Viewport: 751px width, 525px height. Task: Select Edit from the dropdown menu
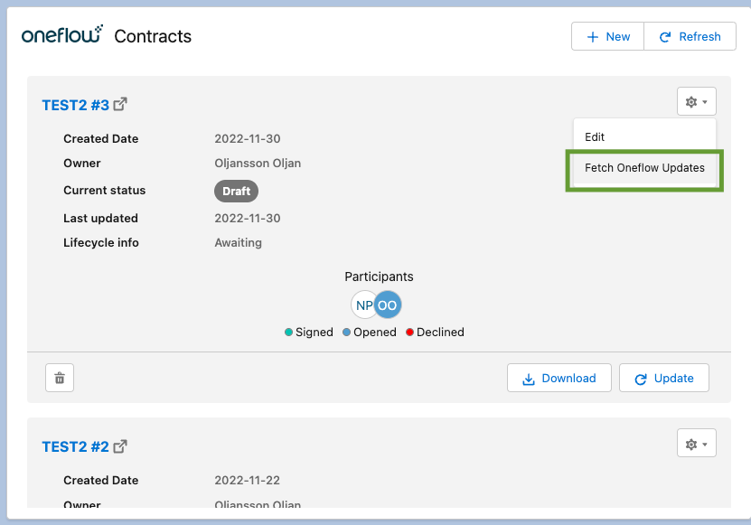point(595,137)
